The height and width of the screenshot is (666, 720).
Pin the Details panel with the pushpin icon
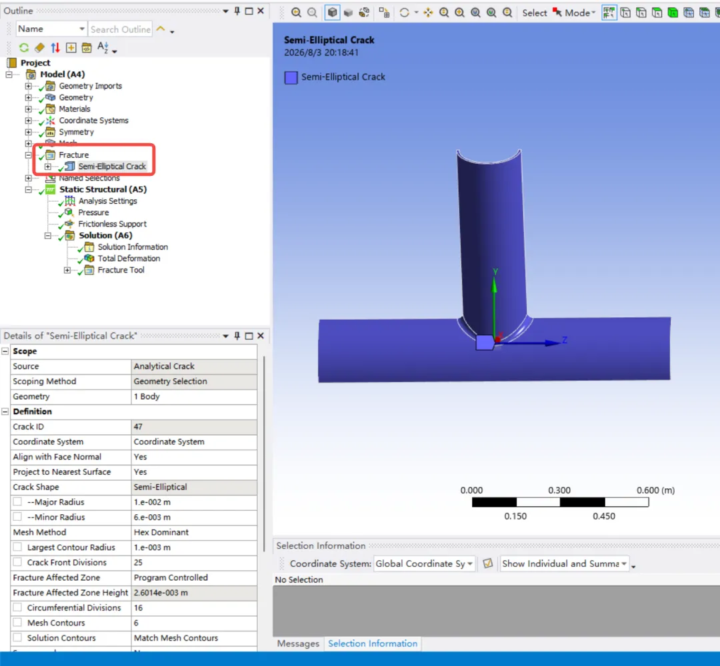pyautogui.click(x=237, y=336)
